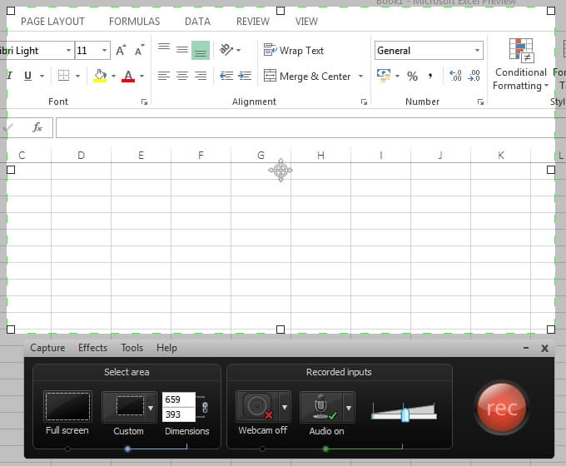Apply the red Font Color

[x=128, y=76]
